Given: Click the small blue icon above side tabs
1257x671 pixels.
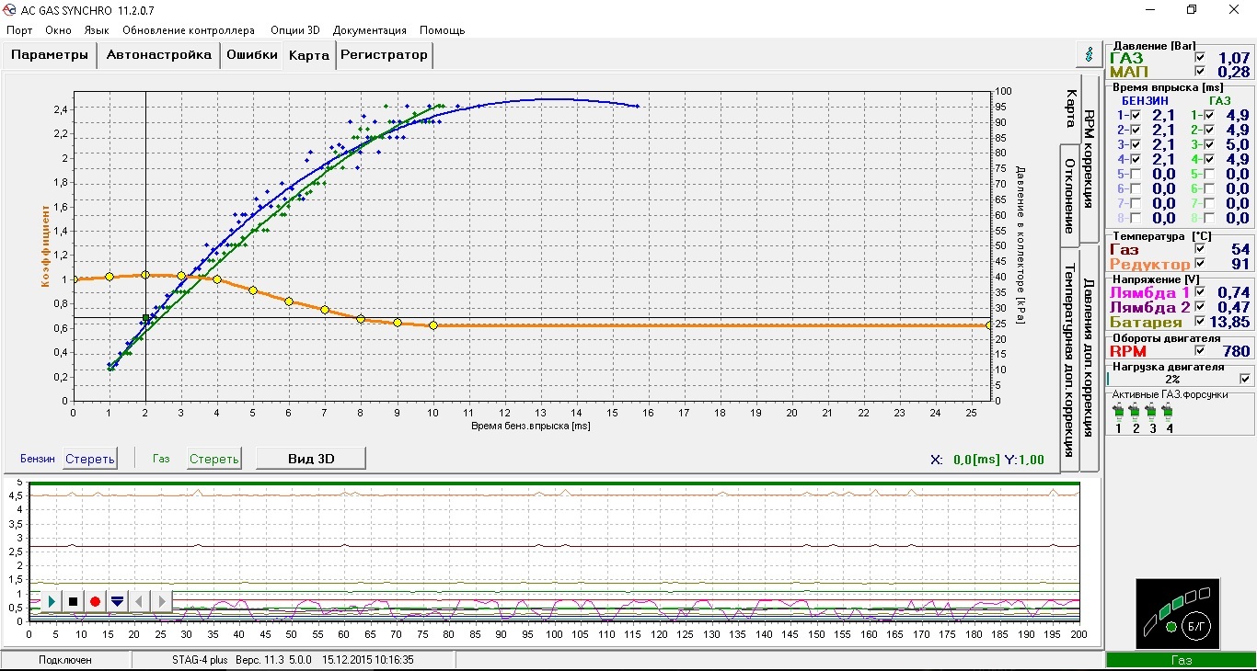Looking at the screenshot, I should (1089, 54).
